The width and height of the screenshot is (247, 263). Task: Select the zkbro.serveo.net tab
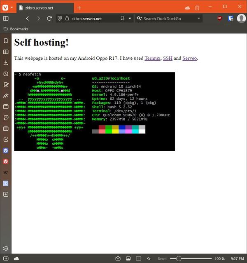pos(45,8)
